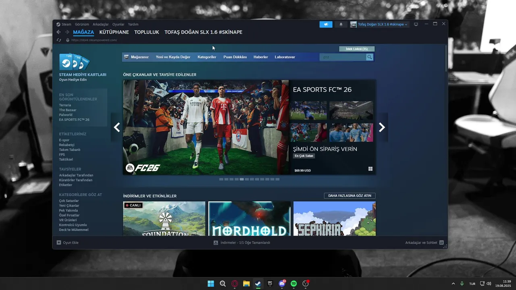
Task: Select the active fifth carousel pagination dot
Action: [x=242, y=179]
